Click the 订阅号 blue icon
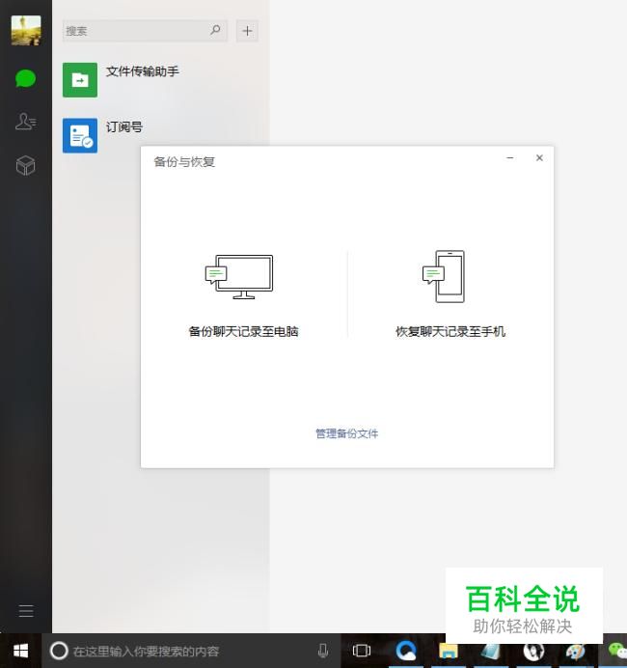 80,135
